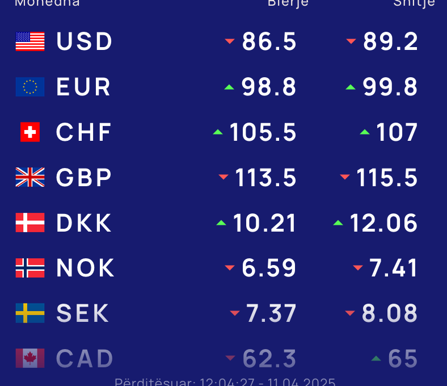Select the EUR currency label
This screenshot has width=447, height=386.
(83, 87)
